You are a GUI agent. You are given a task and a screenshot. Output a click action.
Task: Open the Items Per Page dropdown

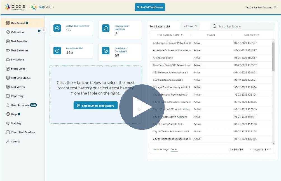pos(174,149)
